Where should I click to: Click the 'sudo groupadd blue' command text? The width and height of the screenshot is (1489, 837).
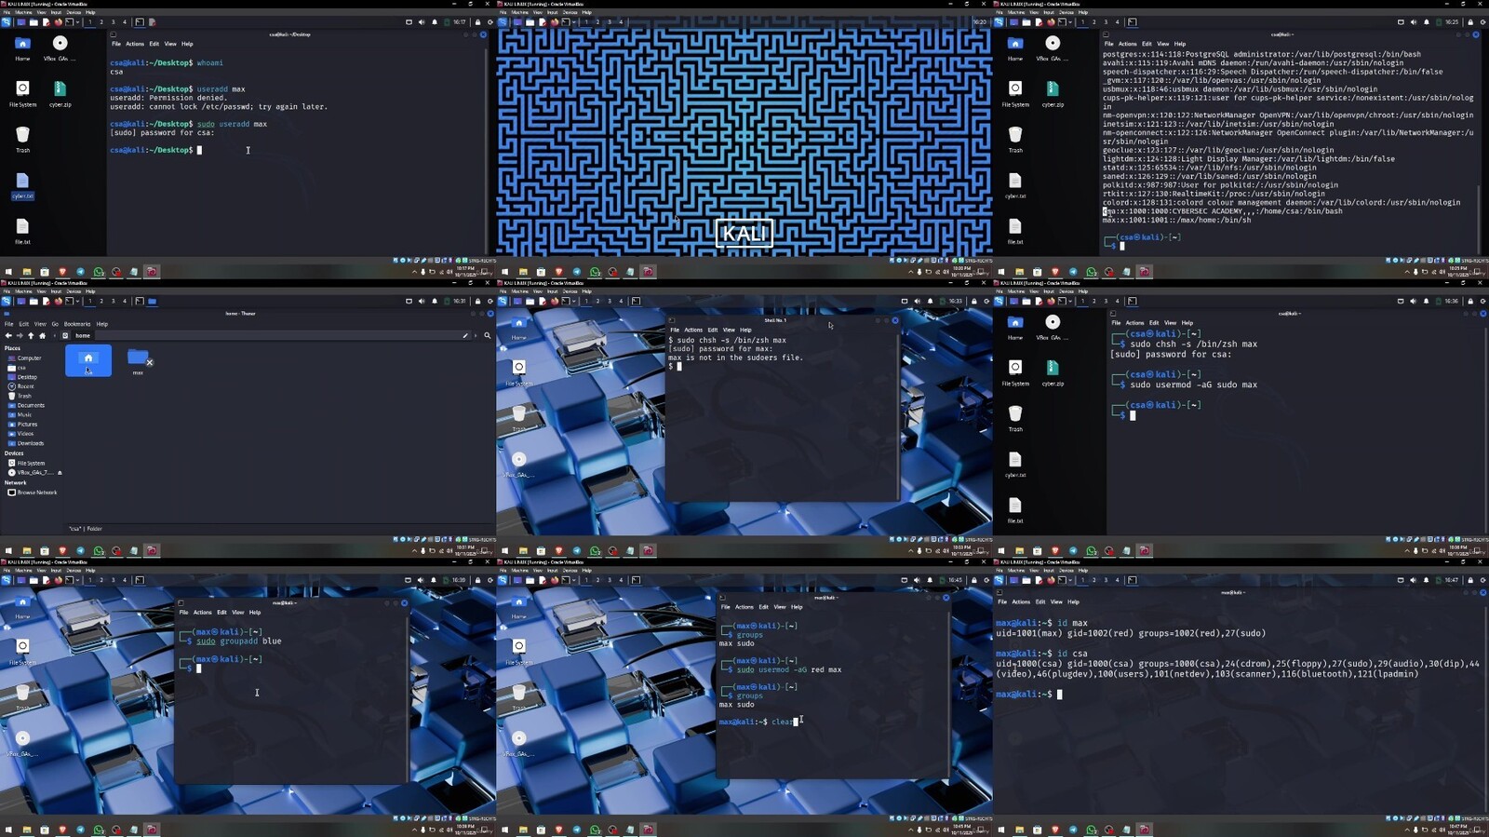click(x=238, y=641)
